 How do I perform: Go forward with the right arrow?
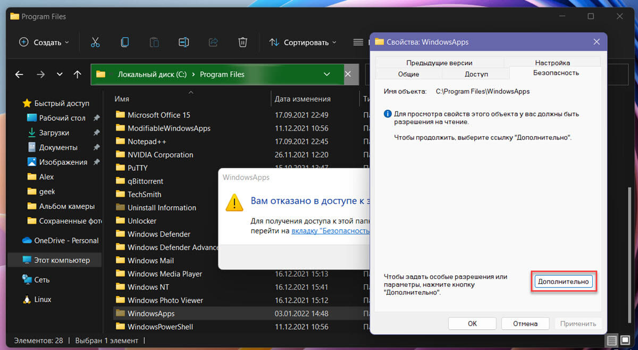point(40,74)
